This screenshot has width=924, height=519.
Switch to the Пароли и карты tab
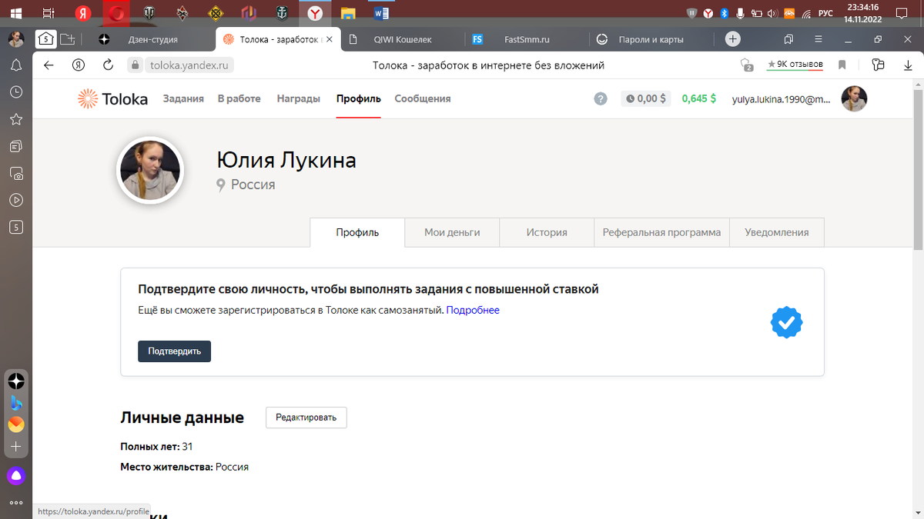[x=651, y=39]
